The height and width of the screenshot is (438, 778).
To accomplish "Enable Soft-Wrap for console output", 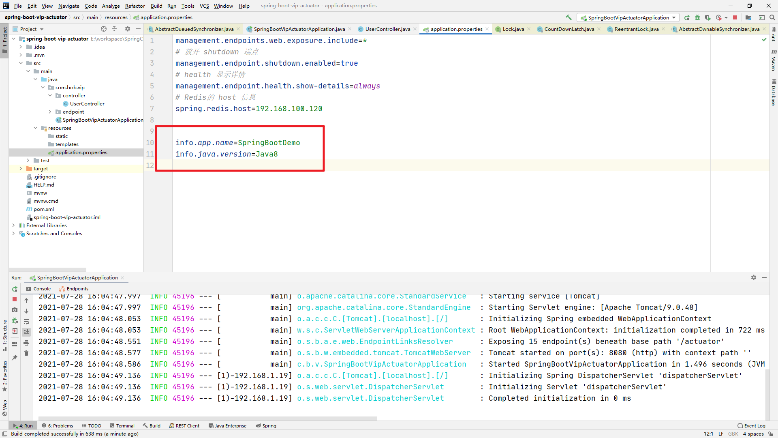I will tap(26, 321).
